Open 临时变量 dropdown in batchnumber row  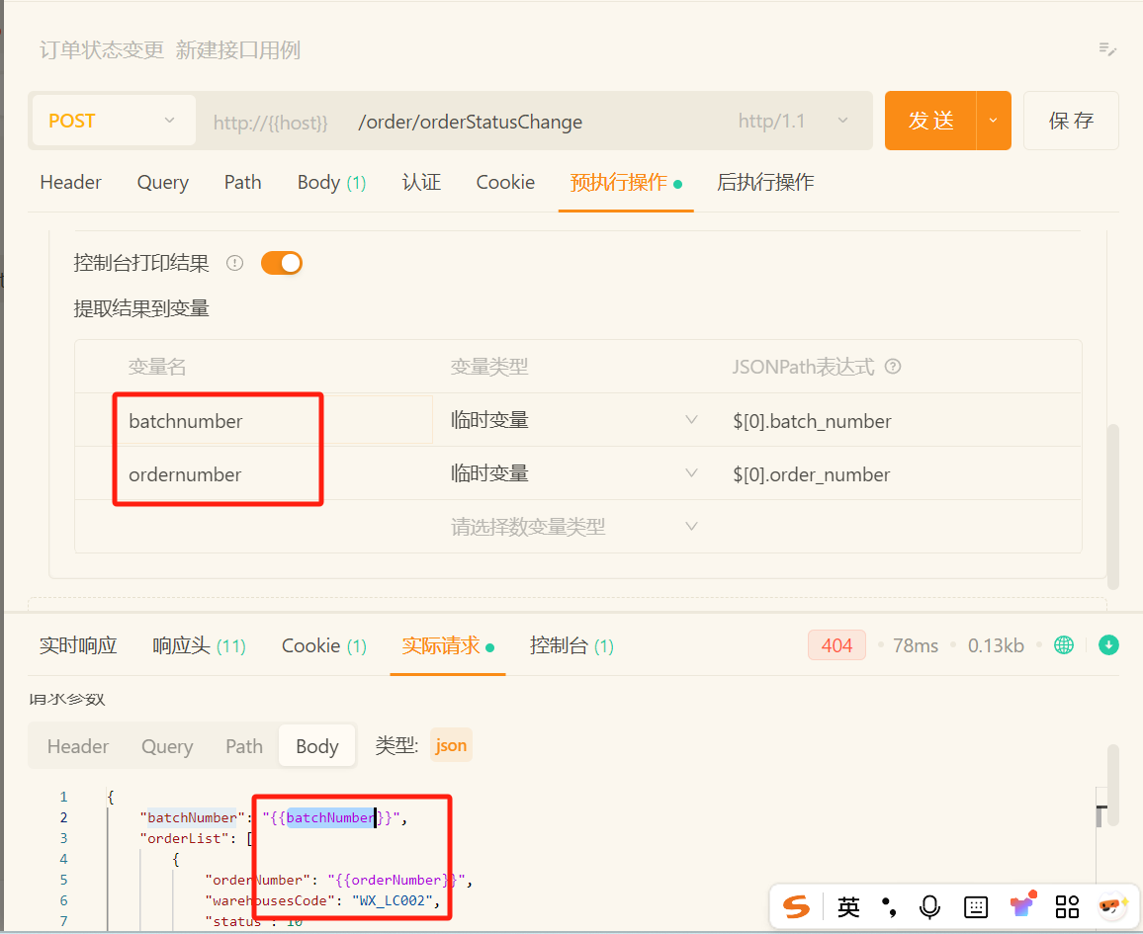[573, 420]
